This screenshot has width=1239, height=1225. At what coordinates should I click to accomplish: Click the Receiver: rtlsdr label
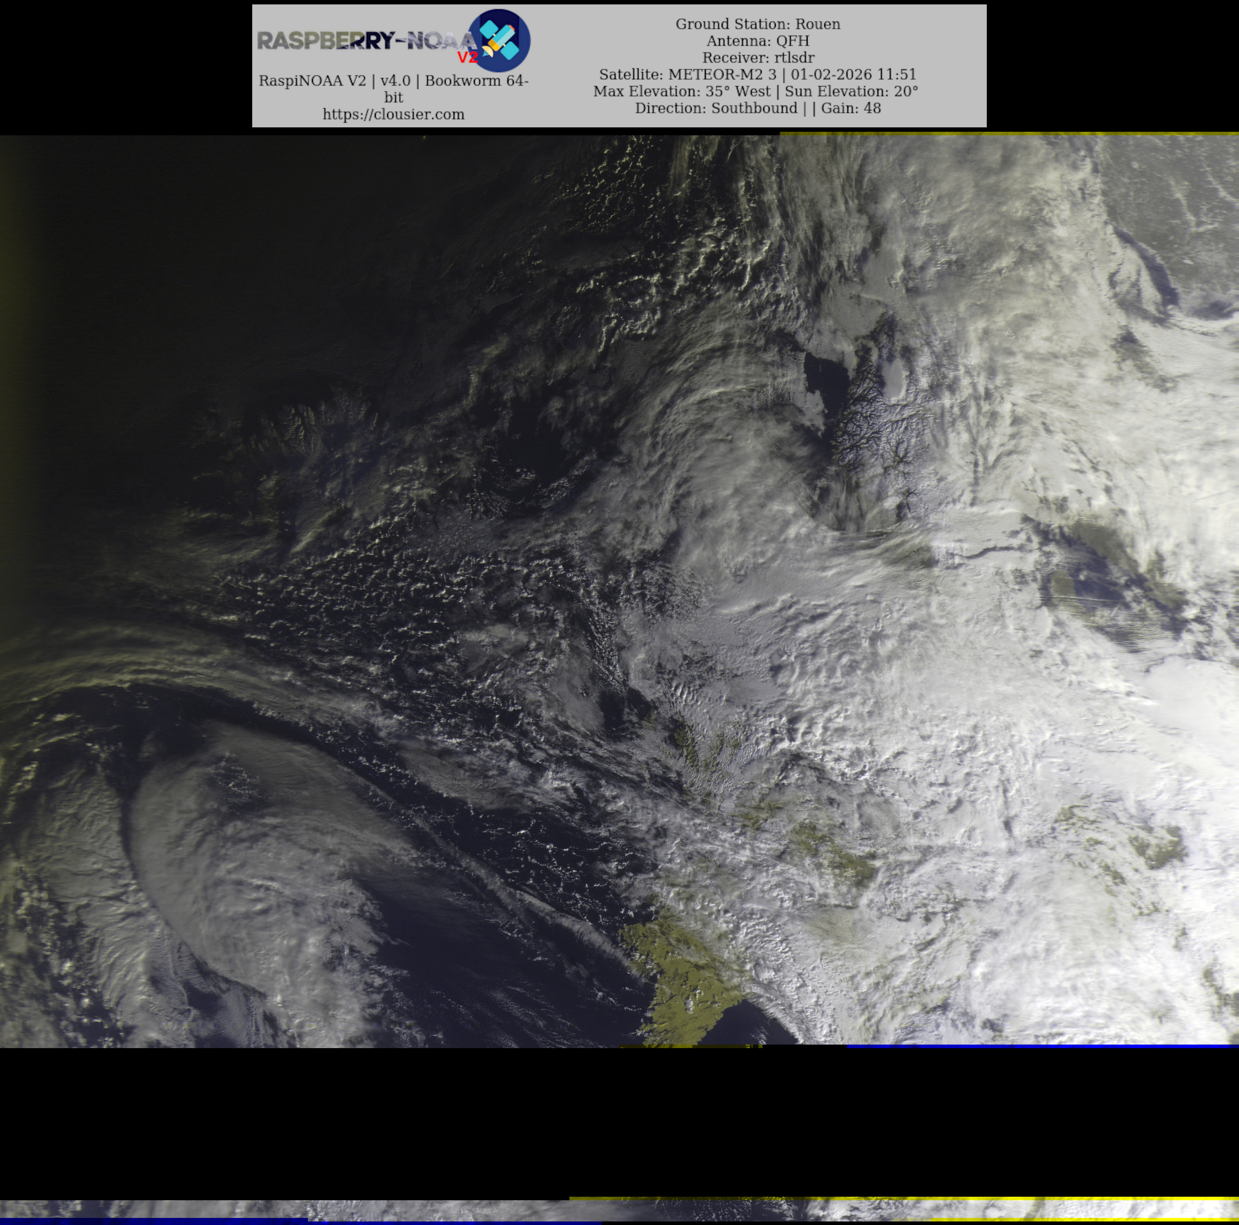pyautogui.click(x=758, y=57)
